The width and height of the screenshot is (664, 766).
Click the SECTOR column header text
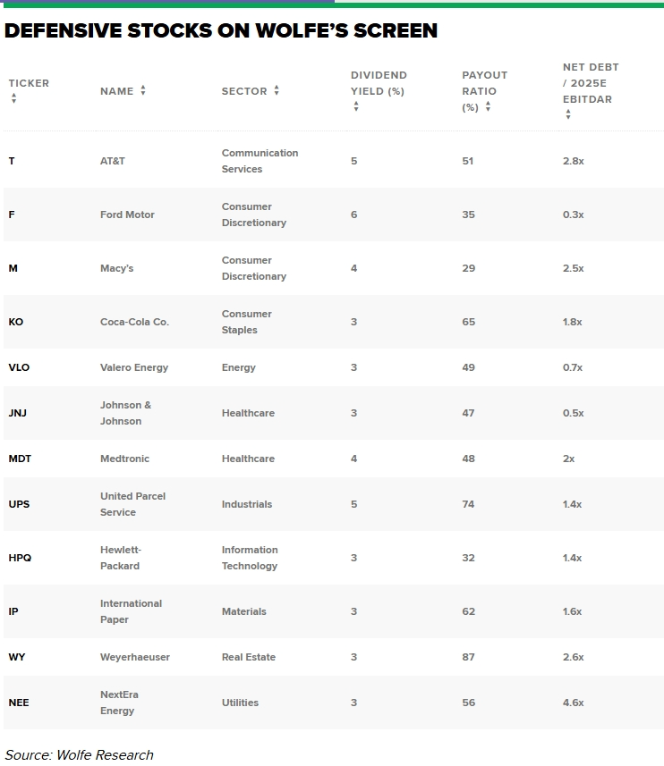point(244,91)
